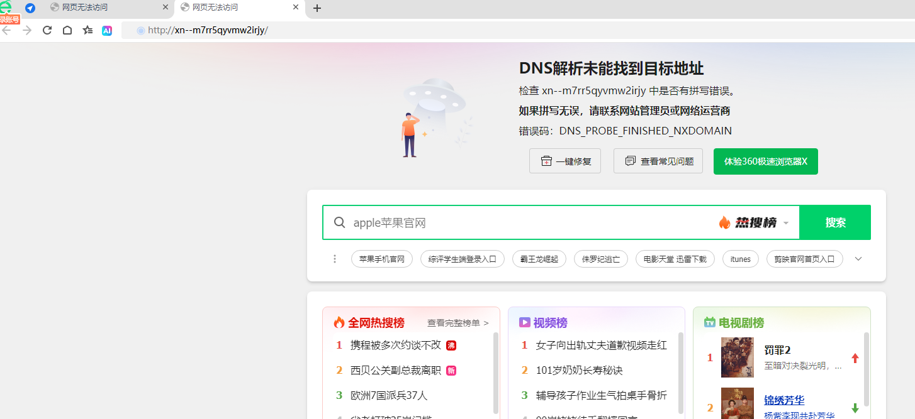Click the three-dot icon beside search suggestions

tap(335, 259)
